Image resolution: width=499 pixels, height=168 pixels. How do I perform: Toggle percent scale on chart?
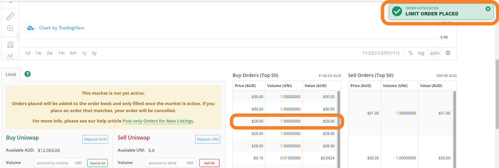click(410, 53)
